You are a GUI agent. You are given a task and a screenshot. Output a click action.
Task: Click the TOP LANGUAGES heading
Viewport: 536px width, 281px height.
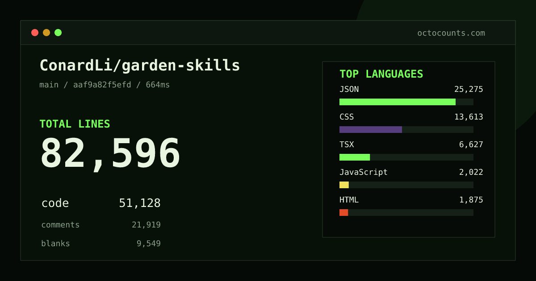pos(381,74)
